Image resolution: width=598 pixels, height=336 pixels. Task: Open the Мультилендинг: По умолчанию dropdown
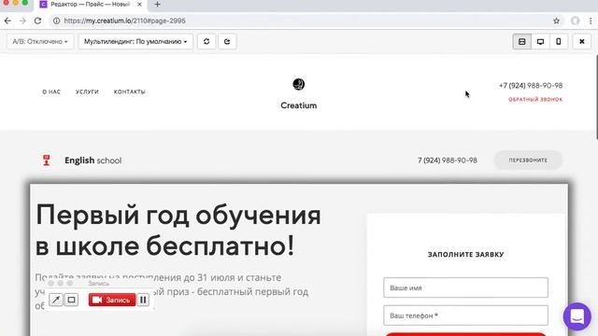[x=135, y=41]
